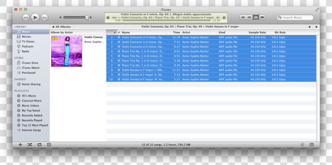Open the Recently Added playlist
Viewport: 332px width, 165px height.
tap(32, 115)
